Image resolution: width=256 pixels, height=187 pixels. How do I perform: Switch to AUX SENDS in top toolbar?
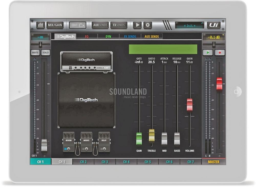100,25
